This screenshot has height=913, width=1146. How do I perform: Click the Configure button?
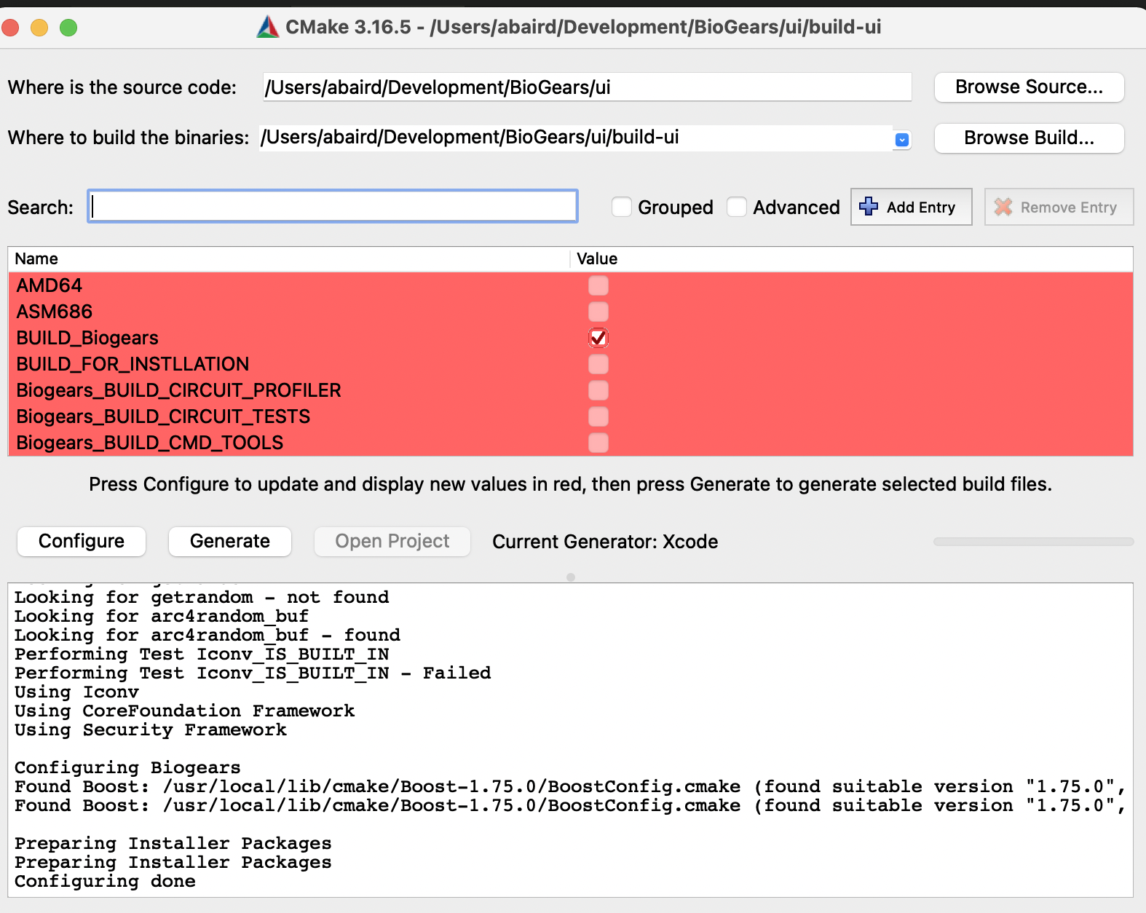(x=82, y=542)
